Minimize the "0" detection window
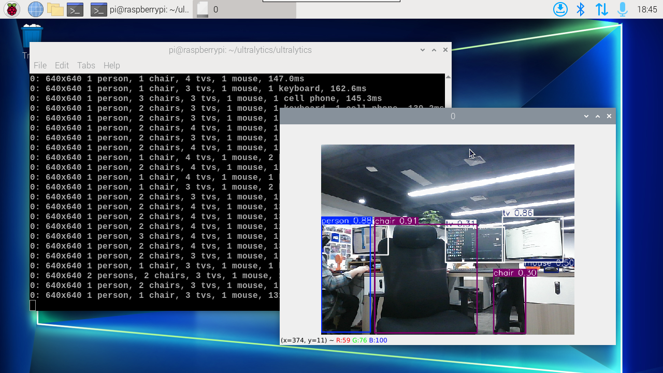The image size is (663, 373). coord(586,116)
